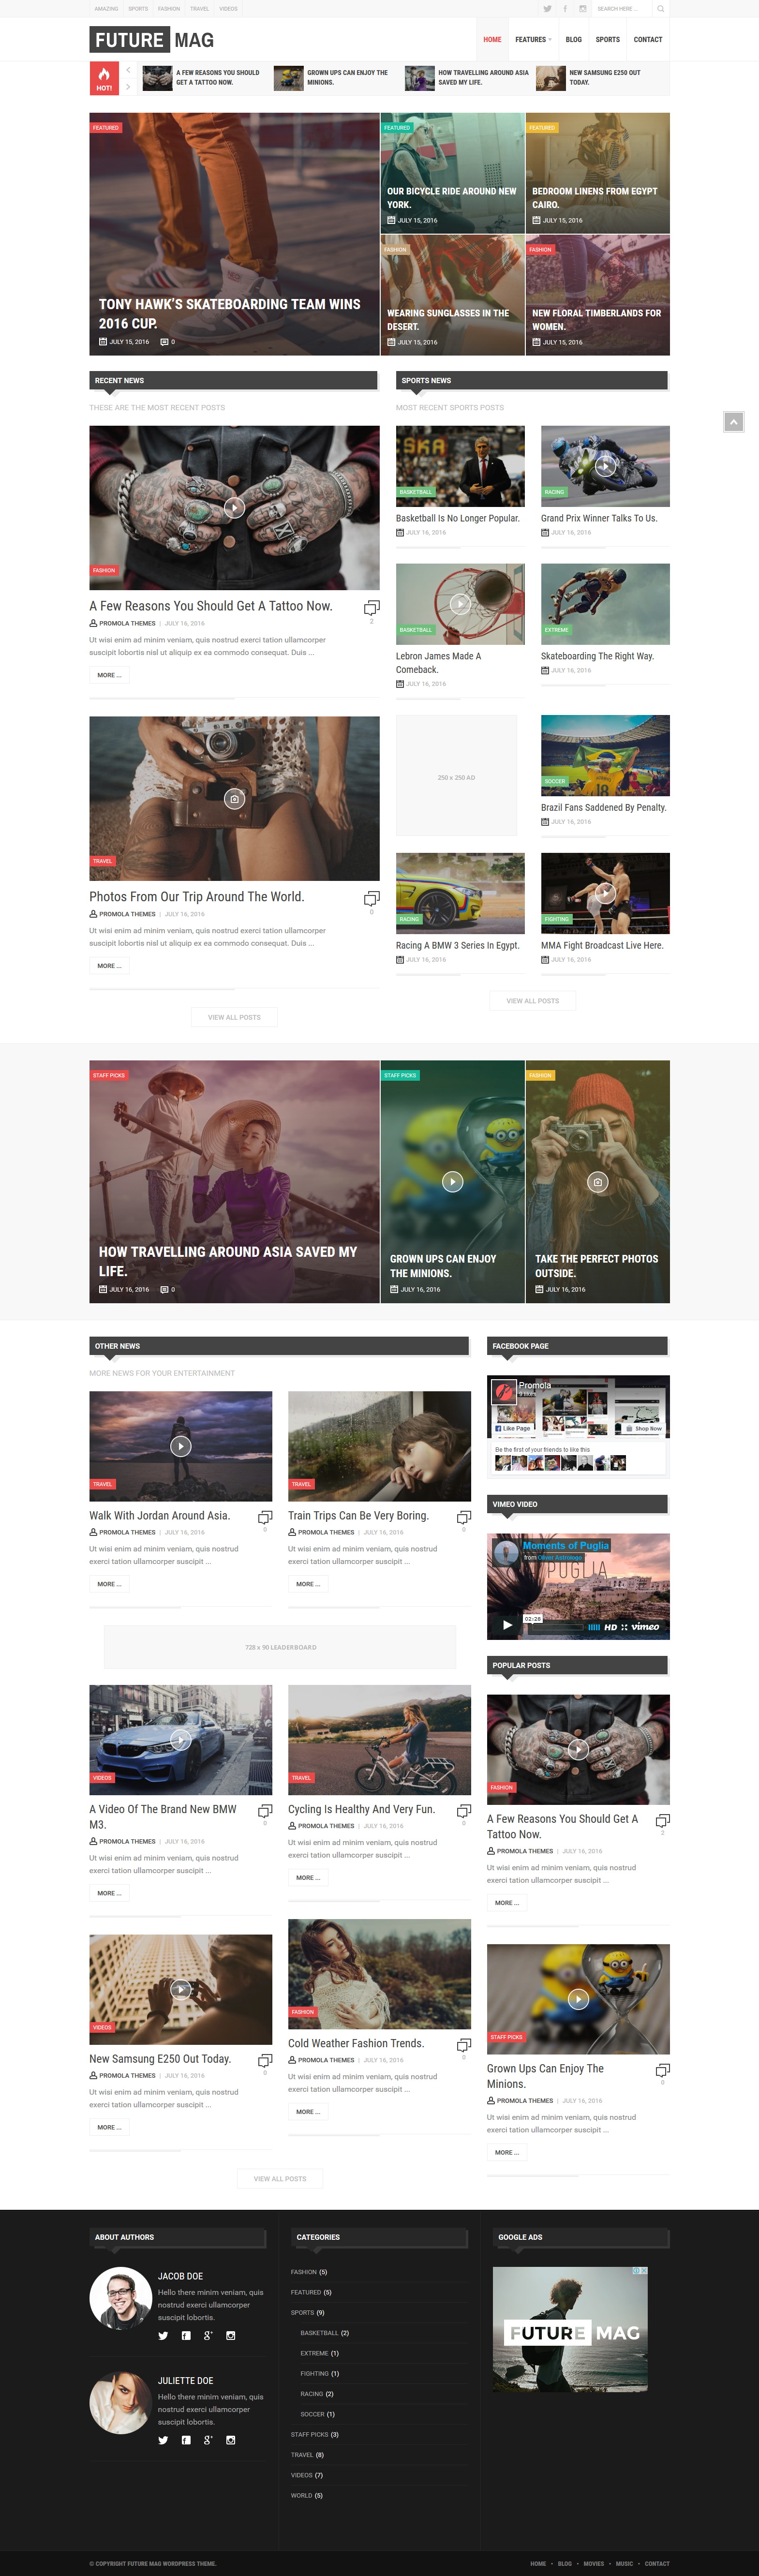Open Juliette Doe's Instagram icon
This screenshot has height=2576, width=759.
point(231,2439)
